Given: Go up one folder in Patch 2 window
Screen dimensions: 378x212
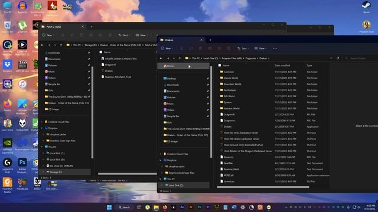Looking at the screenshot, I should tap(61, 45).
